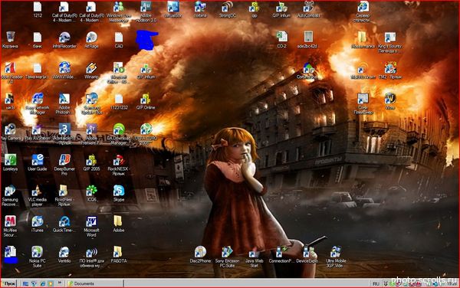Expand the quick launch chevron

coord(60,283)
